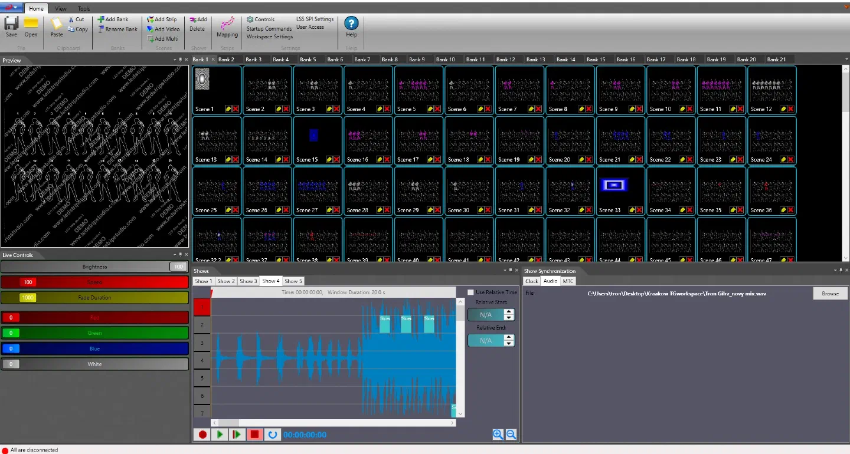Click the Brightness slider
The width and height of the screenshot is (850, 454).
click(x=94, y=267)
